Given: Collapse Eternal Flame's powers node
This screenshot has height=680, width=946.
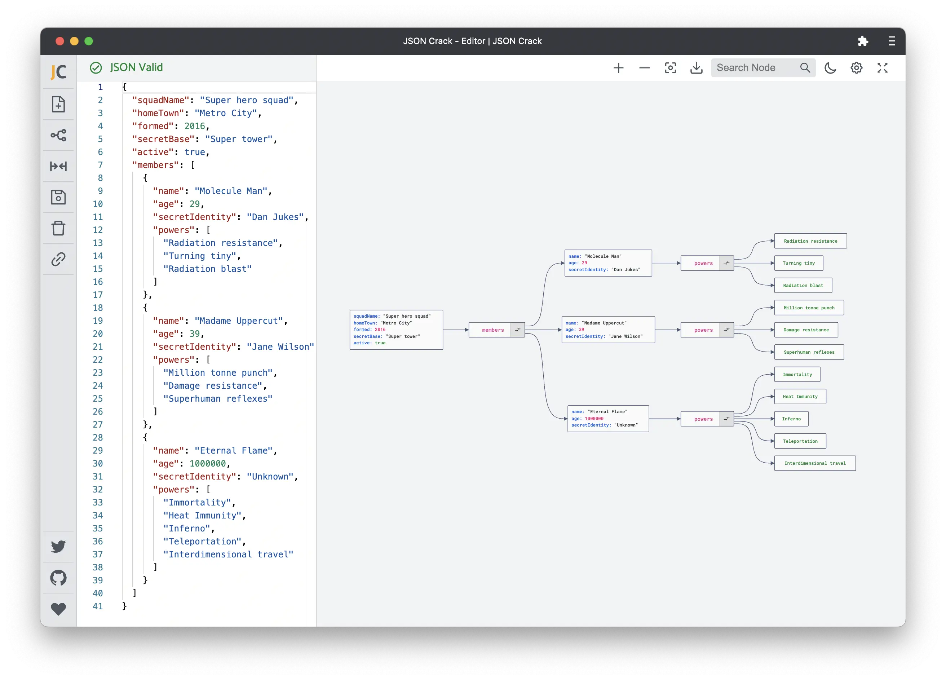Looking at the screenshot, I should click(726, 419).
